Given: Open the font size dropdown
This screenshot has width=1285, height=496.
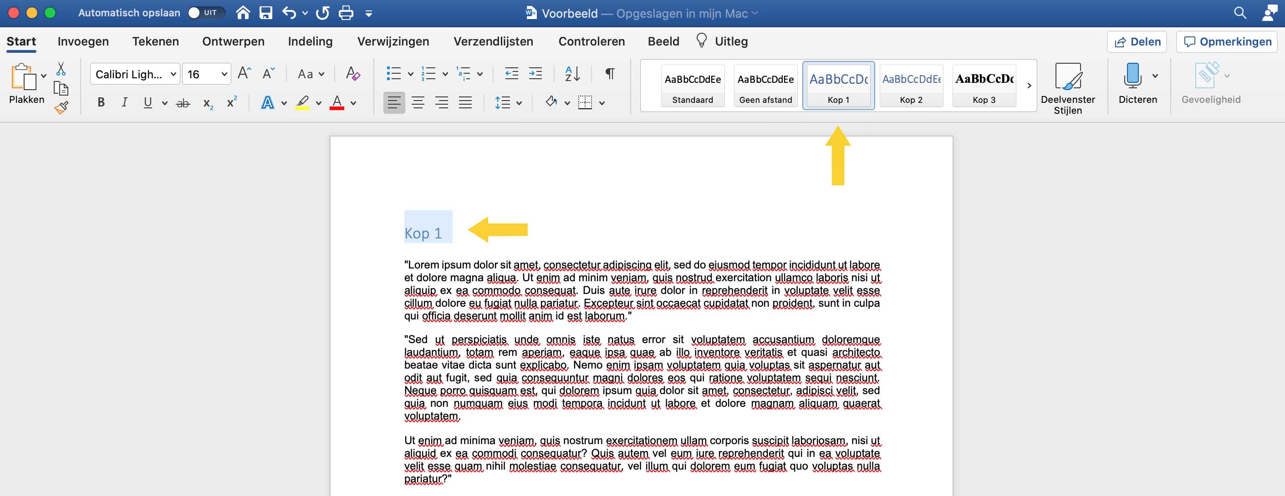Looking at the screenshot, I should click(223, 73).
